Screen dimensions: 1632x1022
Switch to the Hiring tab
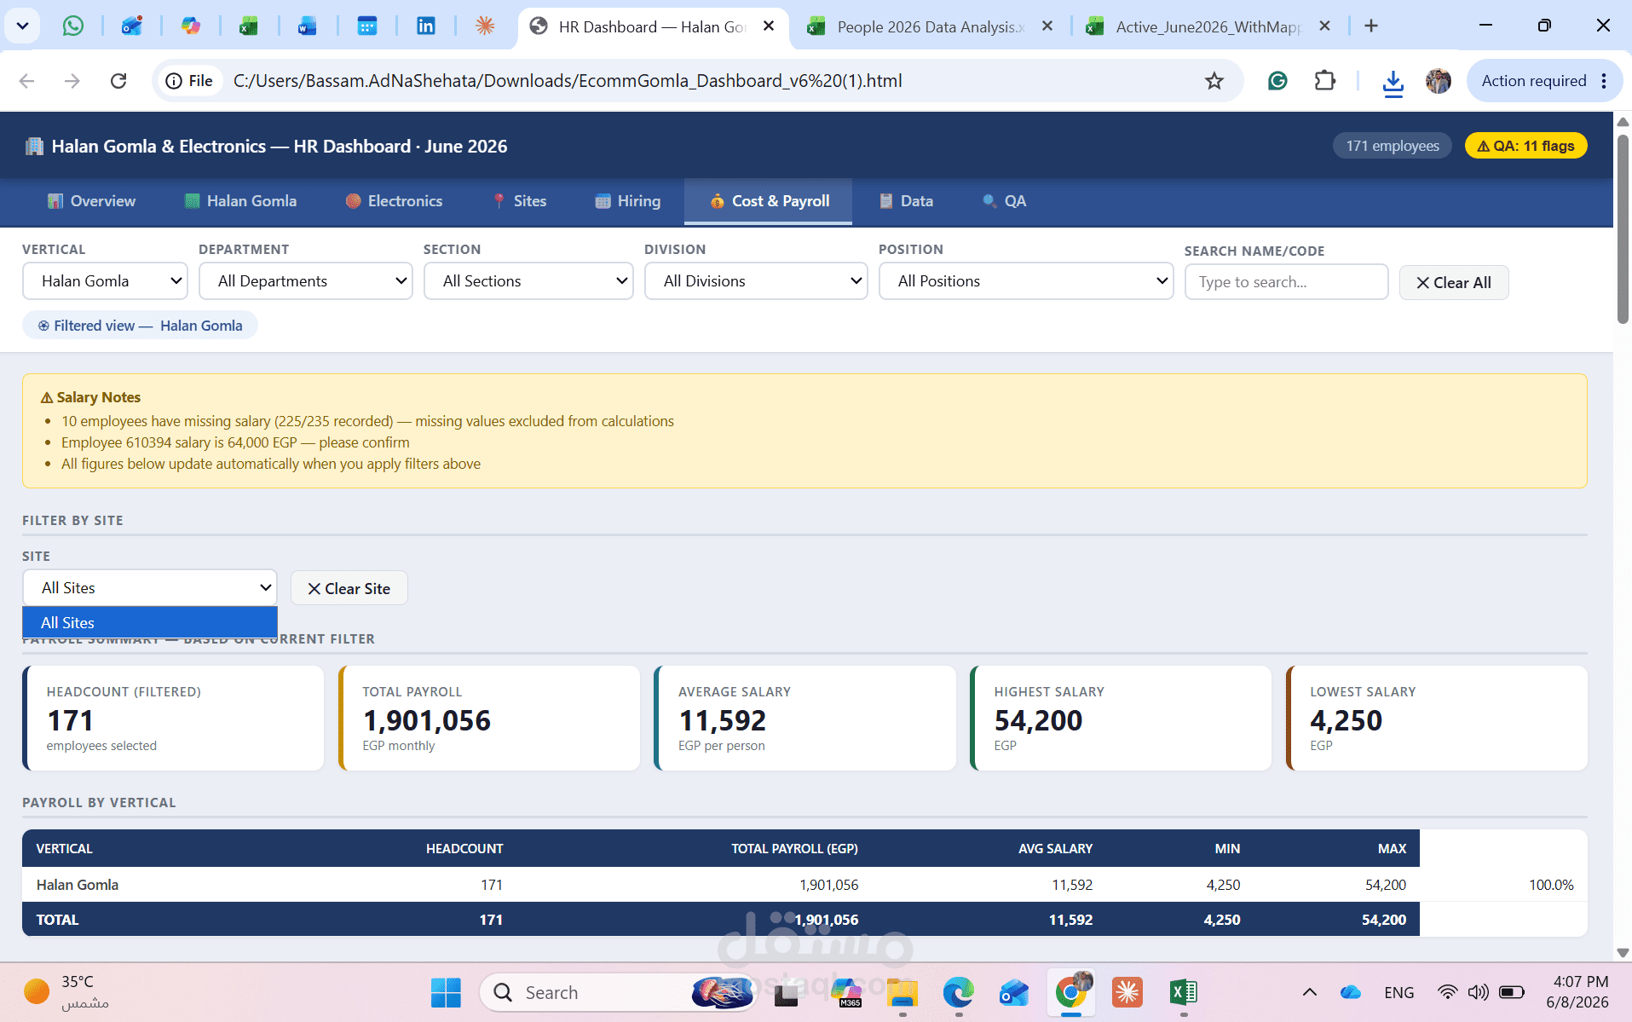point(628,201)
